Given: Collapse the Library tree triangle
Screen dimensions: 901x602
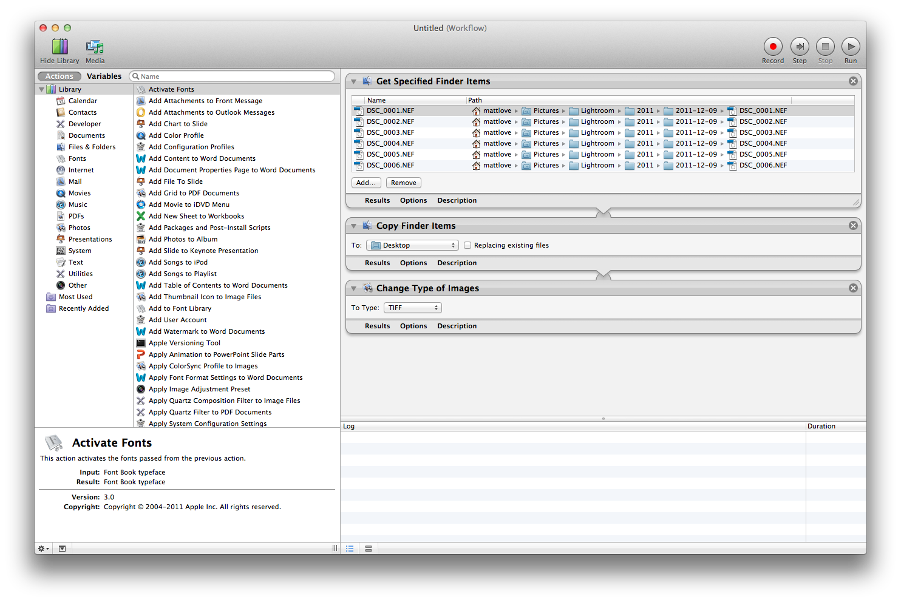Looking at the screenshot, I should [x=41, y=89].
